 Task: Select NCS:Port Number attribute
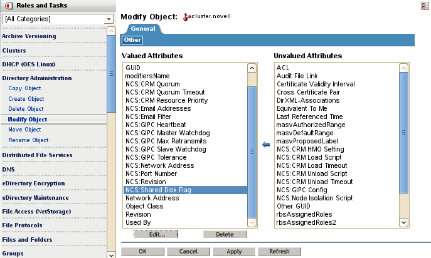coord(185,173)
